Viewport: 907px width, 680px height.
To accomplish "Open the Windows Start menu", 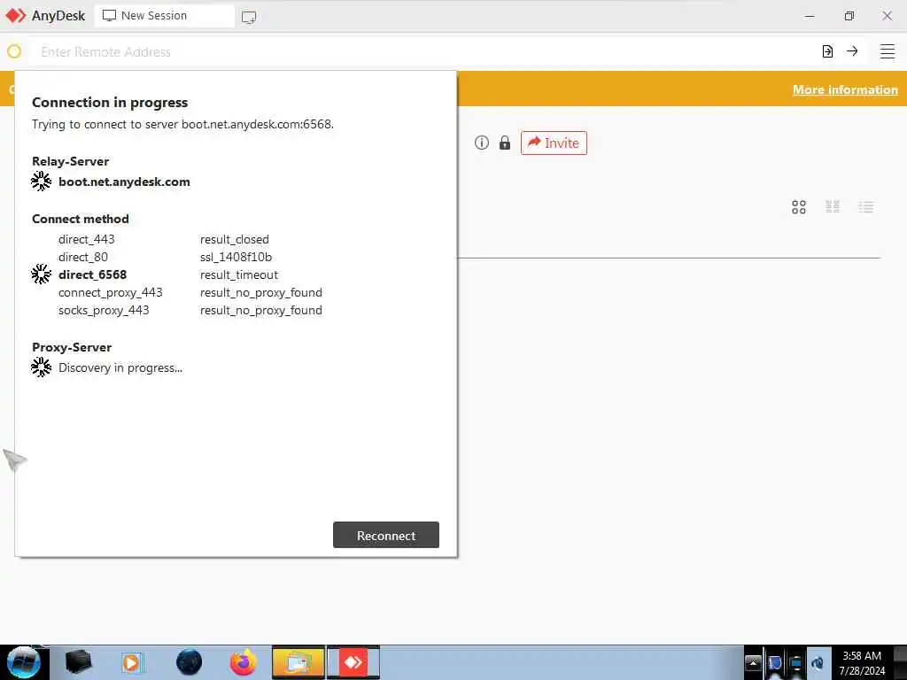I will (24, 662).
